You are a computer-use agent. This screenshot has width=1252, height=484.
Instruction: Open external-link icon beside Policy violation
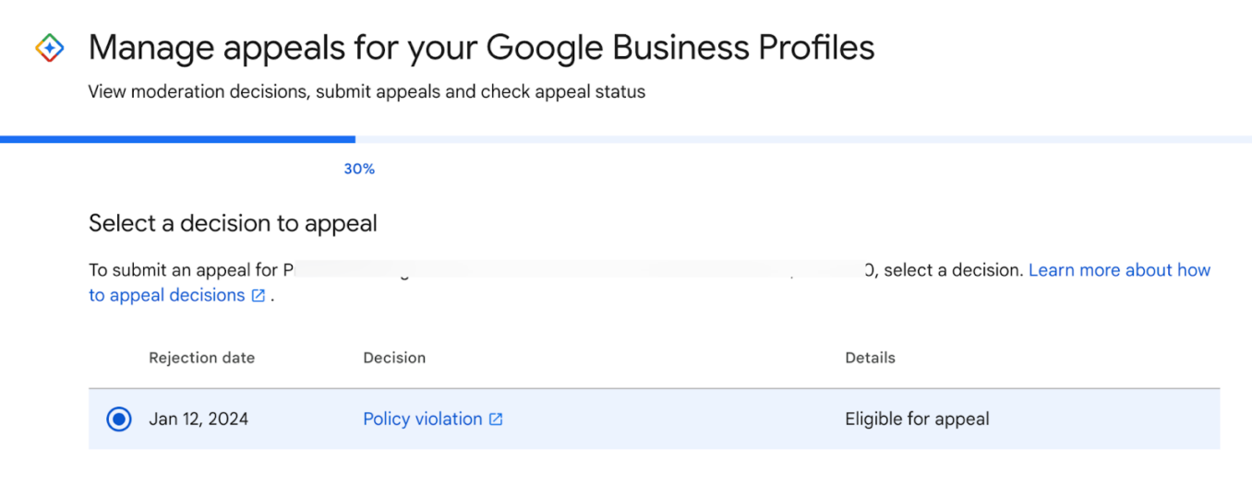(496, 419)
